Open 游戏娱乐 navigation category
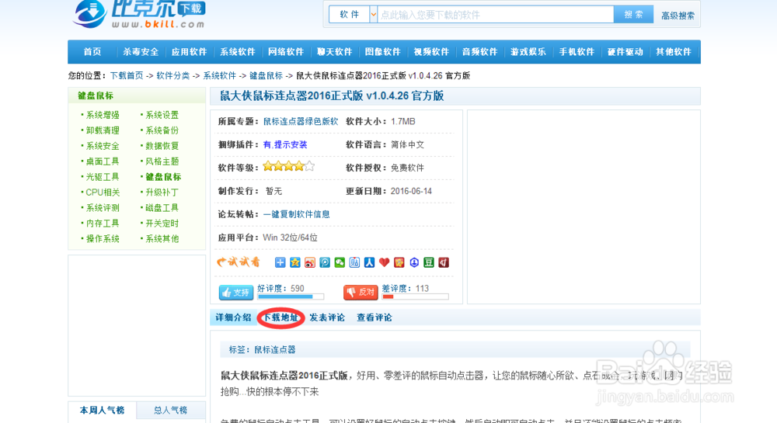The height and width of the screenshot is (423, 777). 528,52
